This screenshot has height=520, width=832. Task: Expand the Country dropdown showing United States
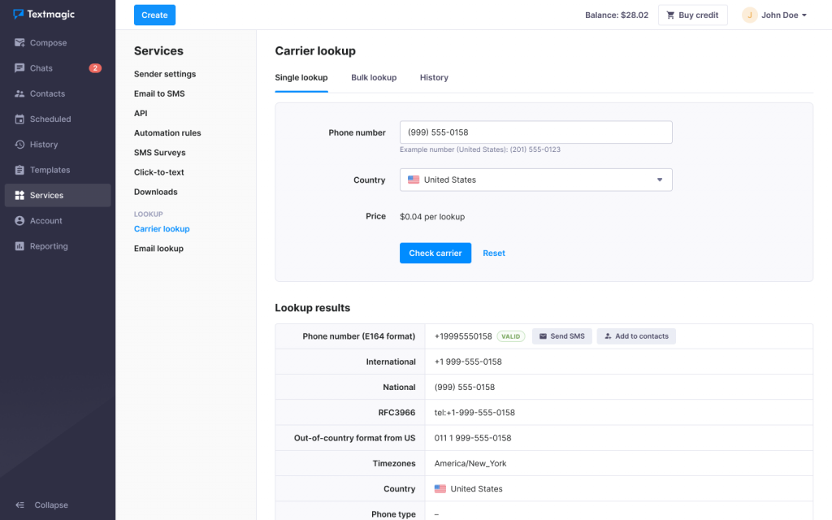[535, 180]
